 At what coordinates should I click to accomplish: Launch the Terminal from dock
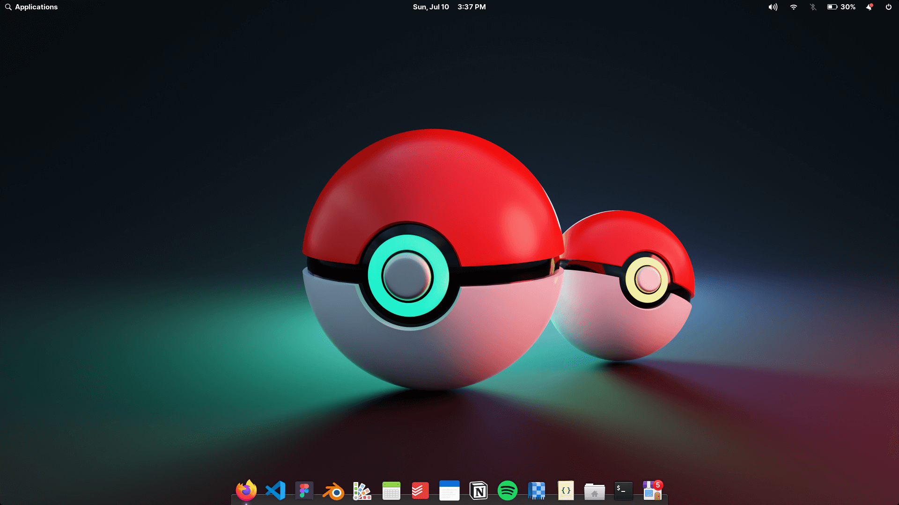click(x=623, y=491)
